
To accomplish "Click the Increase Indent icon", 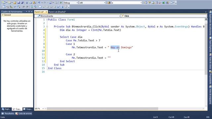I will point(27,7).
